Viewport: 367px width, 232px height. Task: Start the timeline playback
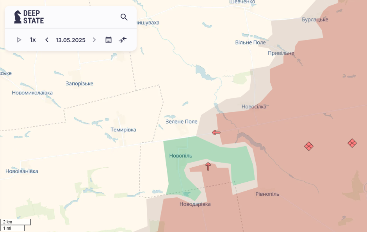[x=19, y=40]
